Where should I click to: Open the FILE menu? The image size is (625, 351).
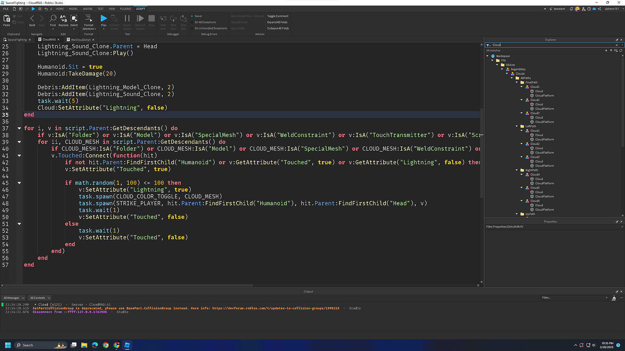(x=6, y=9)
